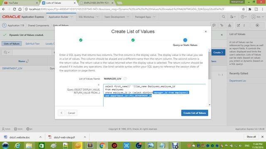The height and width of the screenshot is (149, 266).
Task: Click the up arrow breadcrumb icon
Action: click(x=4, y=26)
